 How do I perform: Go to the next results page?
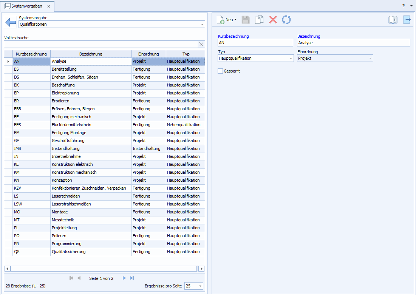coord(124,278)
